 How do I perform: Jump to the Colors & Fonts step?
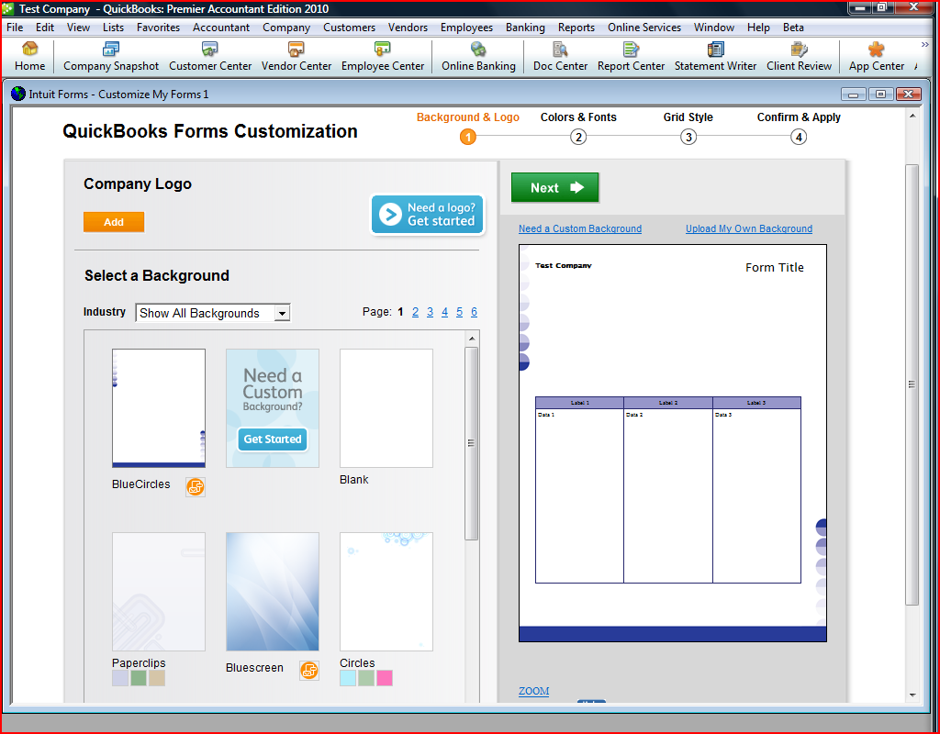[578, 127]
